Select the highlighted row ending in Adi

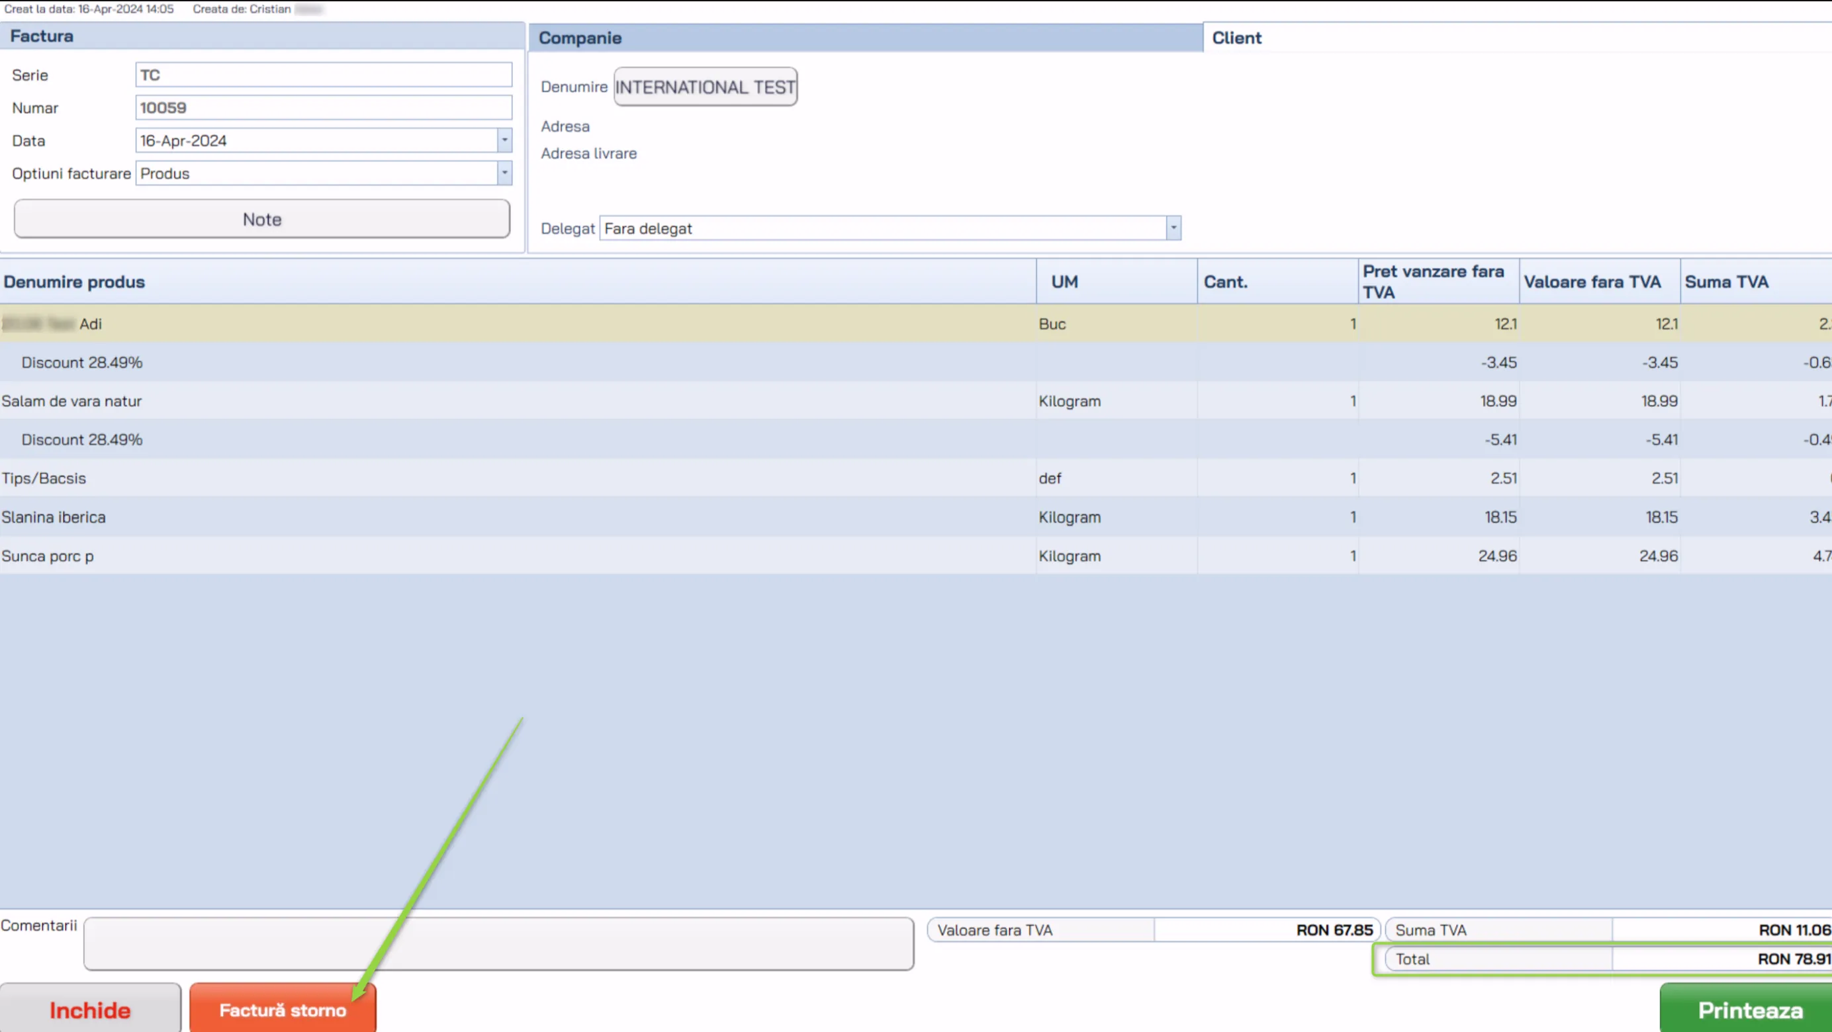916,323
